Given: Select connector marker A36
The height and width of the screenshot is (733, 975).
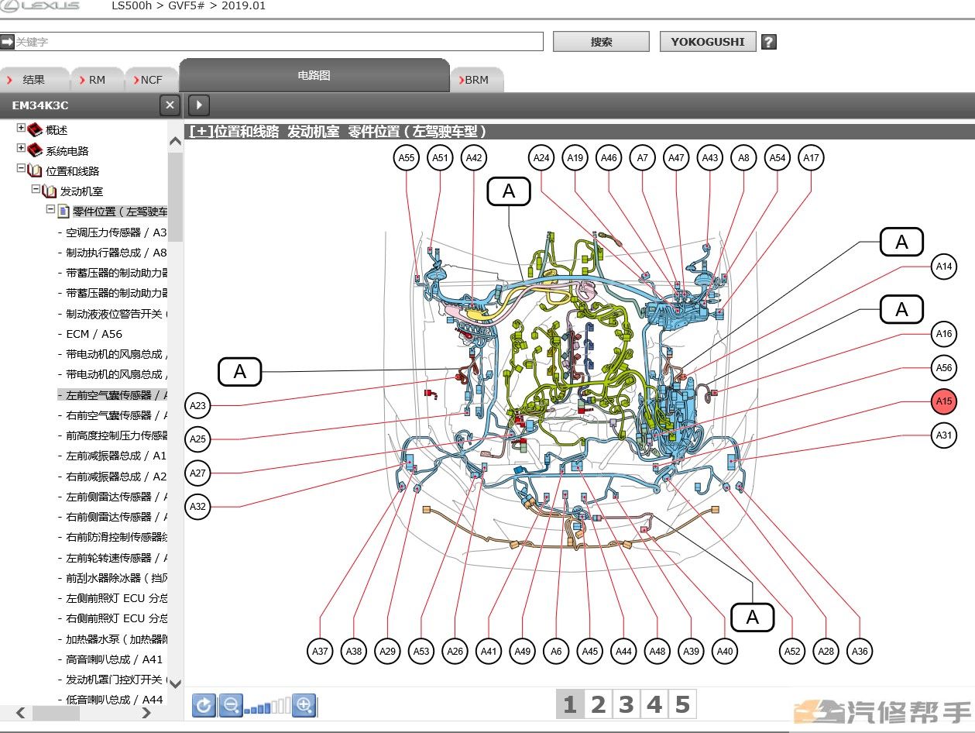Looking at the screenshot, I should point(860,652).
